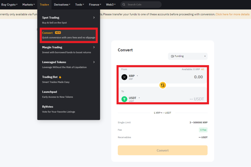This screenshot has width=251, height=167.
Task: Click the Search Coin input field
Action: [141, 4]
